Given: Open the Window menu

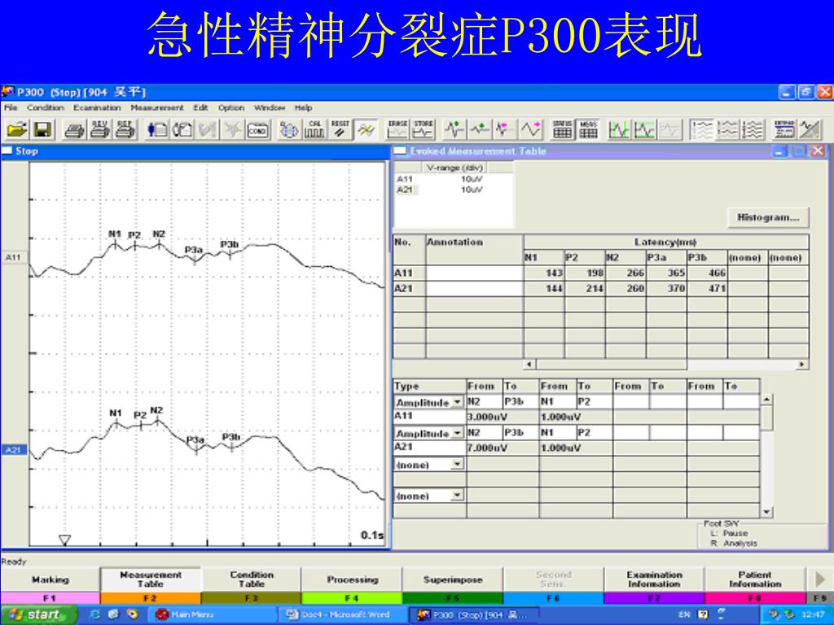Looking at the screenshot, I should [x=269, y=108].
